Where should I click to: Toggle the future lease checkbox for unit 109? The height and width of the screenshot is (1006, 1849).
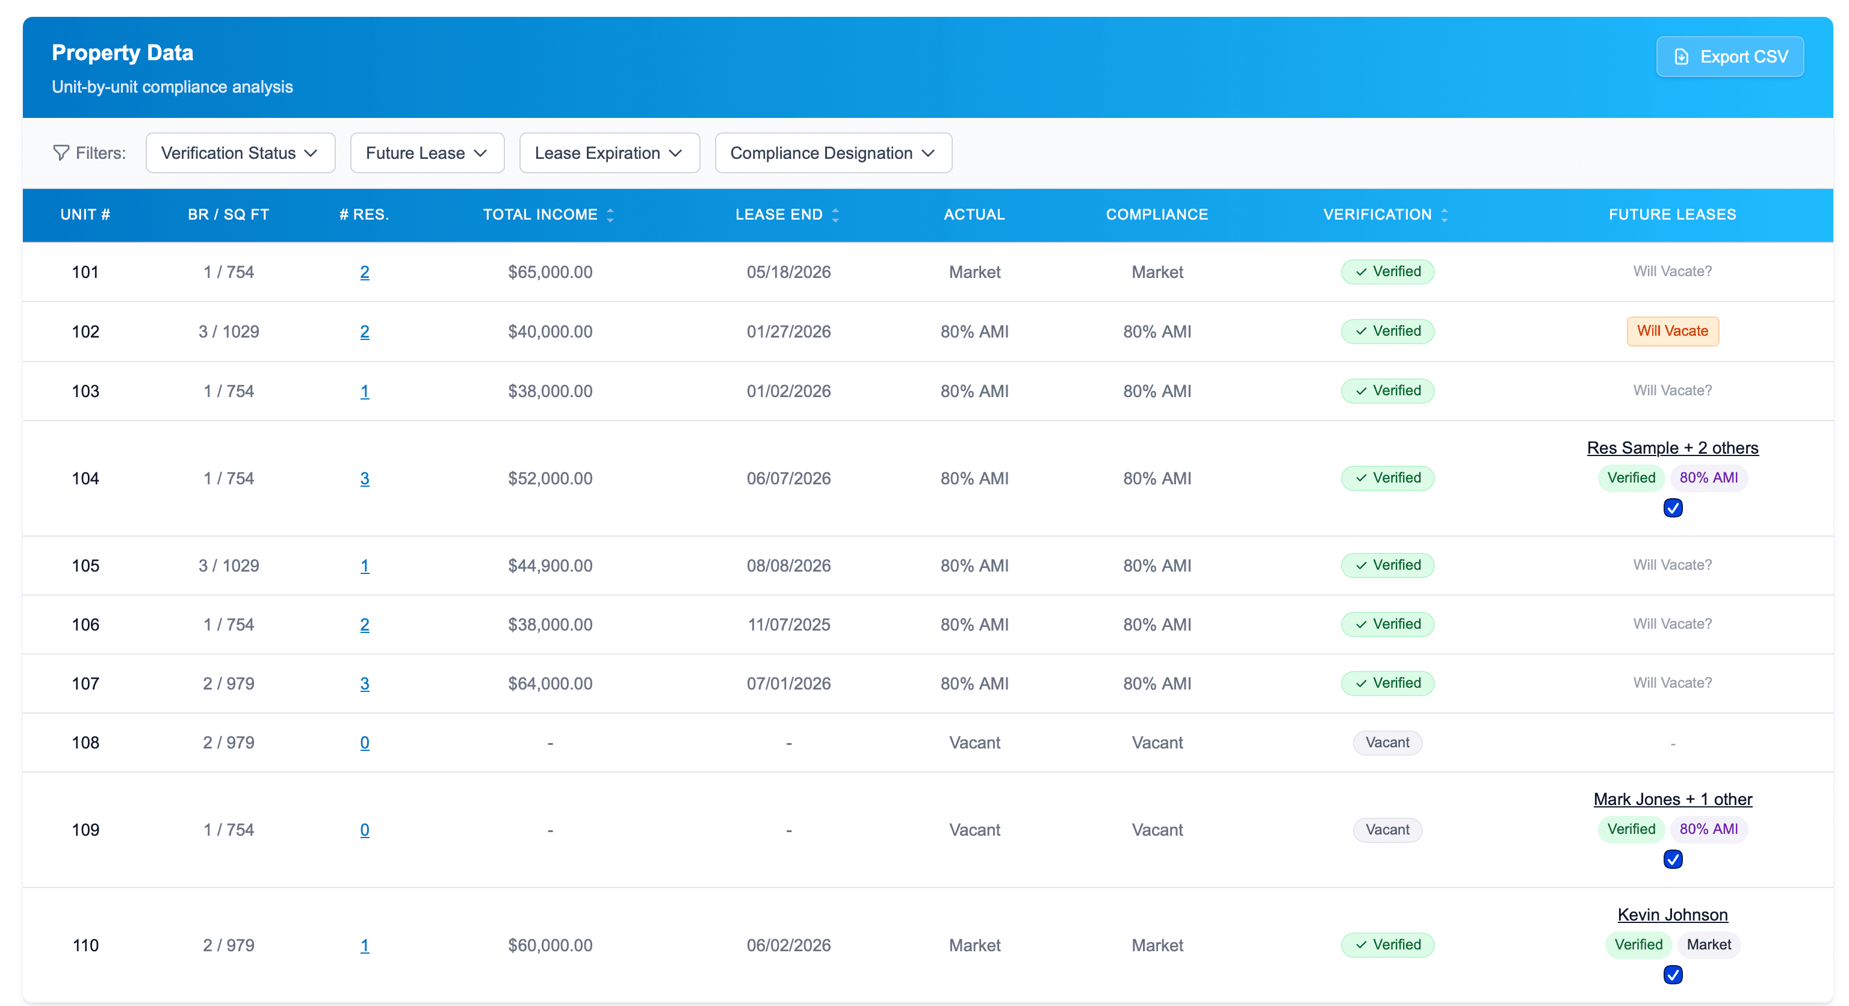[1673, 859]
